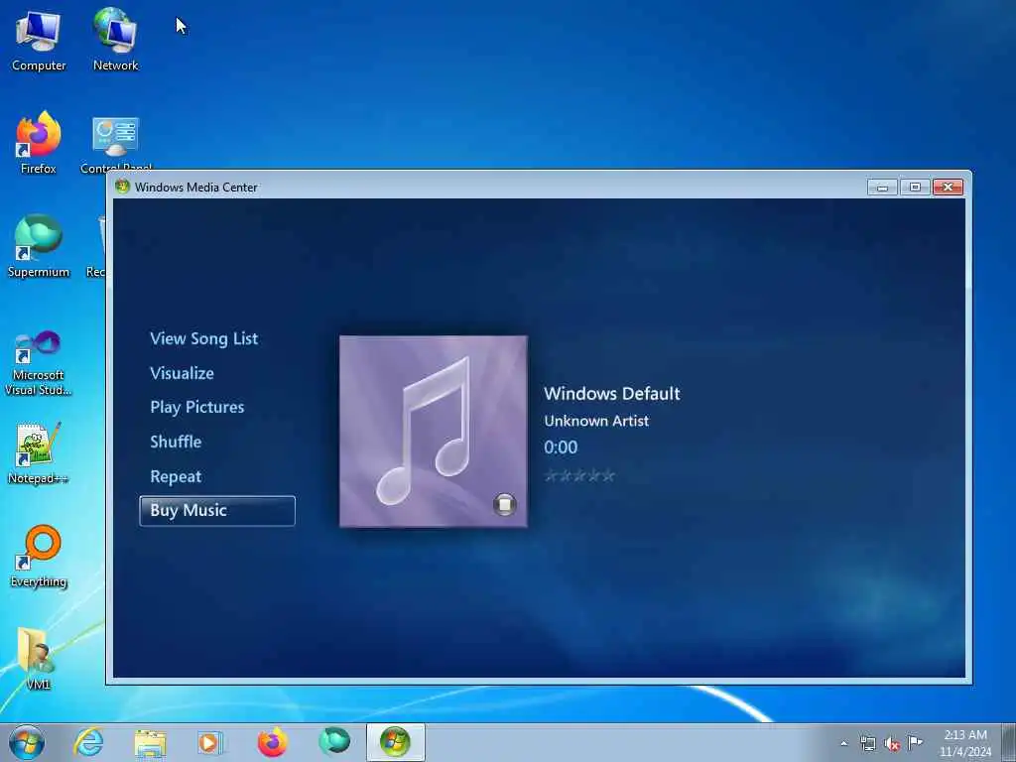
Task: Minimize the Windows Media Center window
Action: coord(882,188)
